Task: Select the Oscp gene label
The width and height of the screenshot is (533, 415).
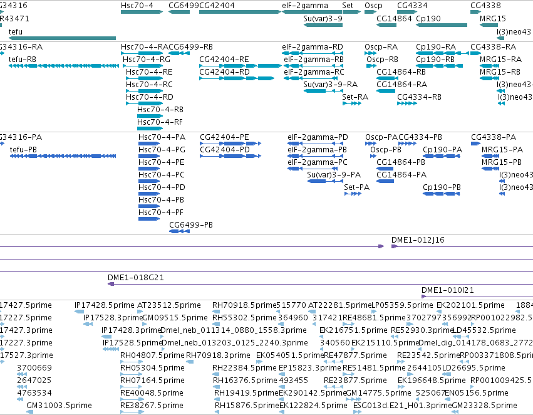Action: (x=373, y=6)
